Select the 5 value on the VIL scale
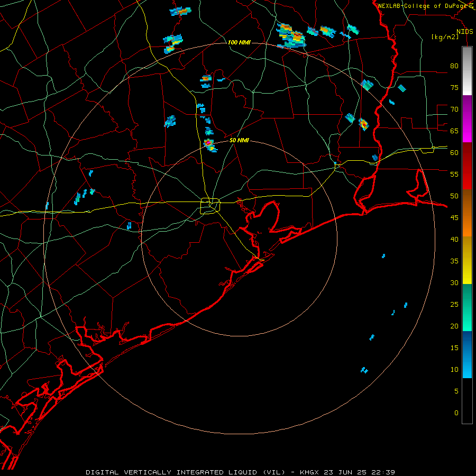The height and width of the screenshot is (476, 476). tap(456, 391)
